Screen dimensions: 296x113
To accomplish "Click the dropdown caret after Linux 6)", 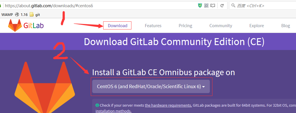I will click(x=203, y=87).
